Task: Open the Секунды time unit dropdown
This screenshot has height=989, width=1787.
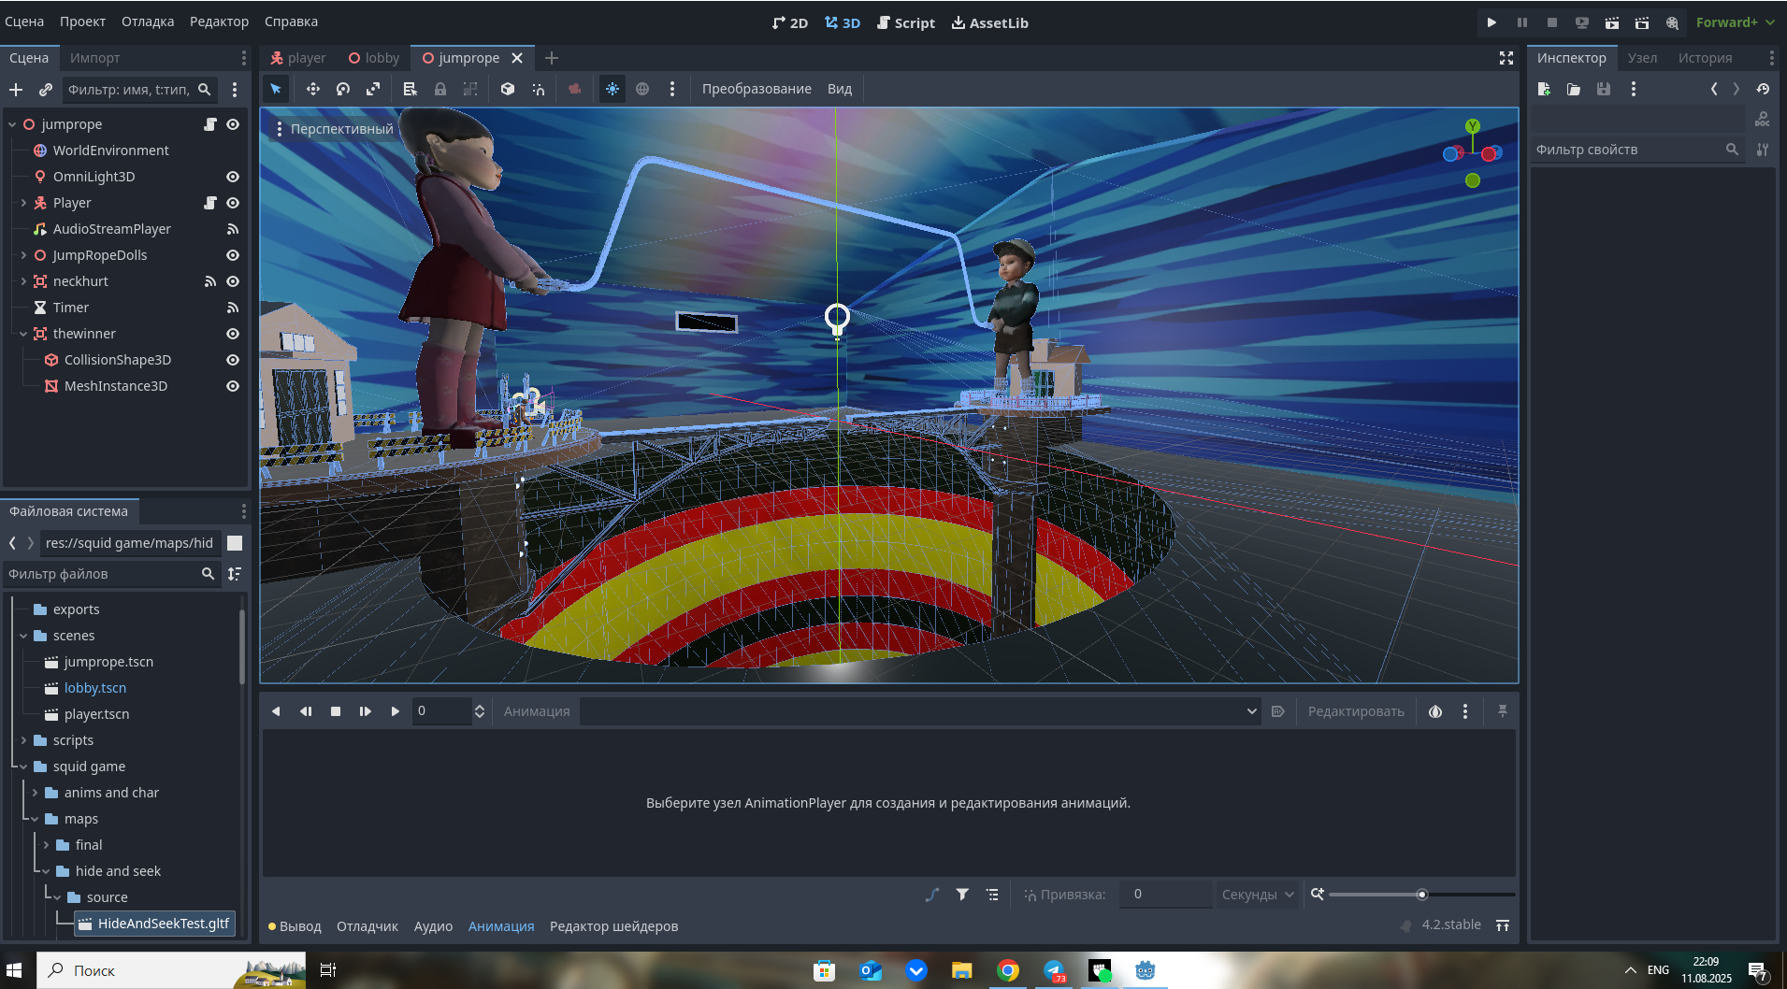Action: [1258, 895]
